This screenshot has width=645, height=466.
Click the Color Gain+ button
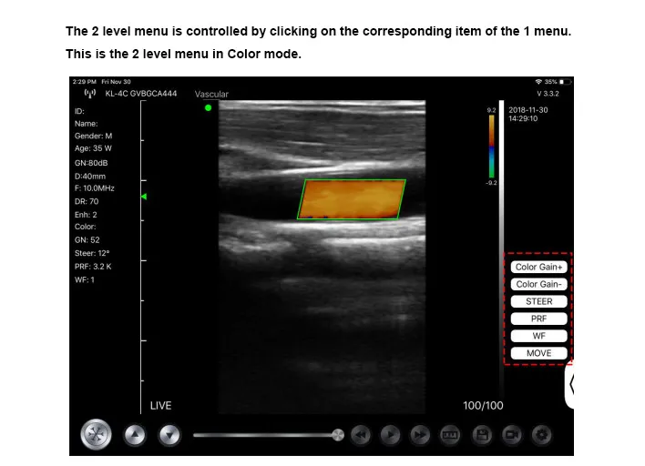tap(539, 267)
